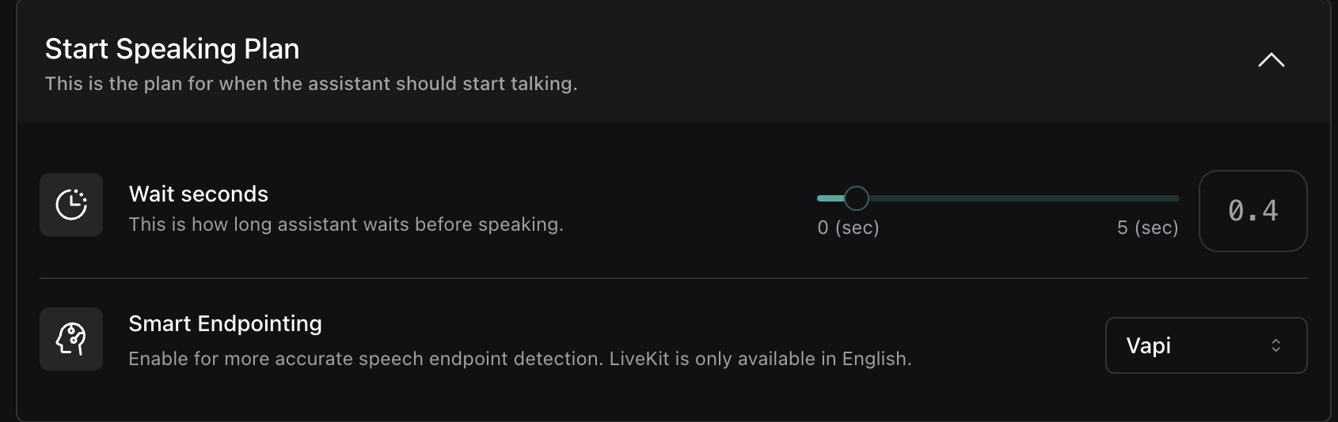The image size is (1338, 422).
Task: Click the plan subtitle about assistant talking
Action: [x=311, y=84]
